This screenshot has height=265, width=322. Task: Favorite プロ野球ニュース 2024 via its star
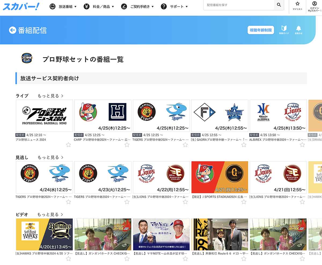pyautogui.click(x=69, y=145)
